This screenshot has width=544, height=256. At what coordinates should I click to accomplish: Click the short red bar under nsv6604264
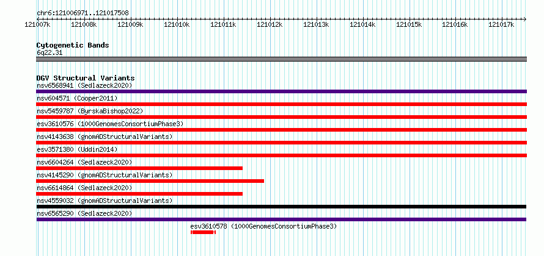pyautogui.click(x=139, y=168)
